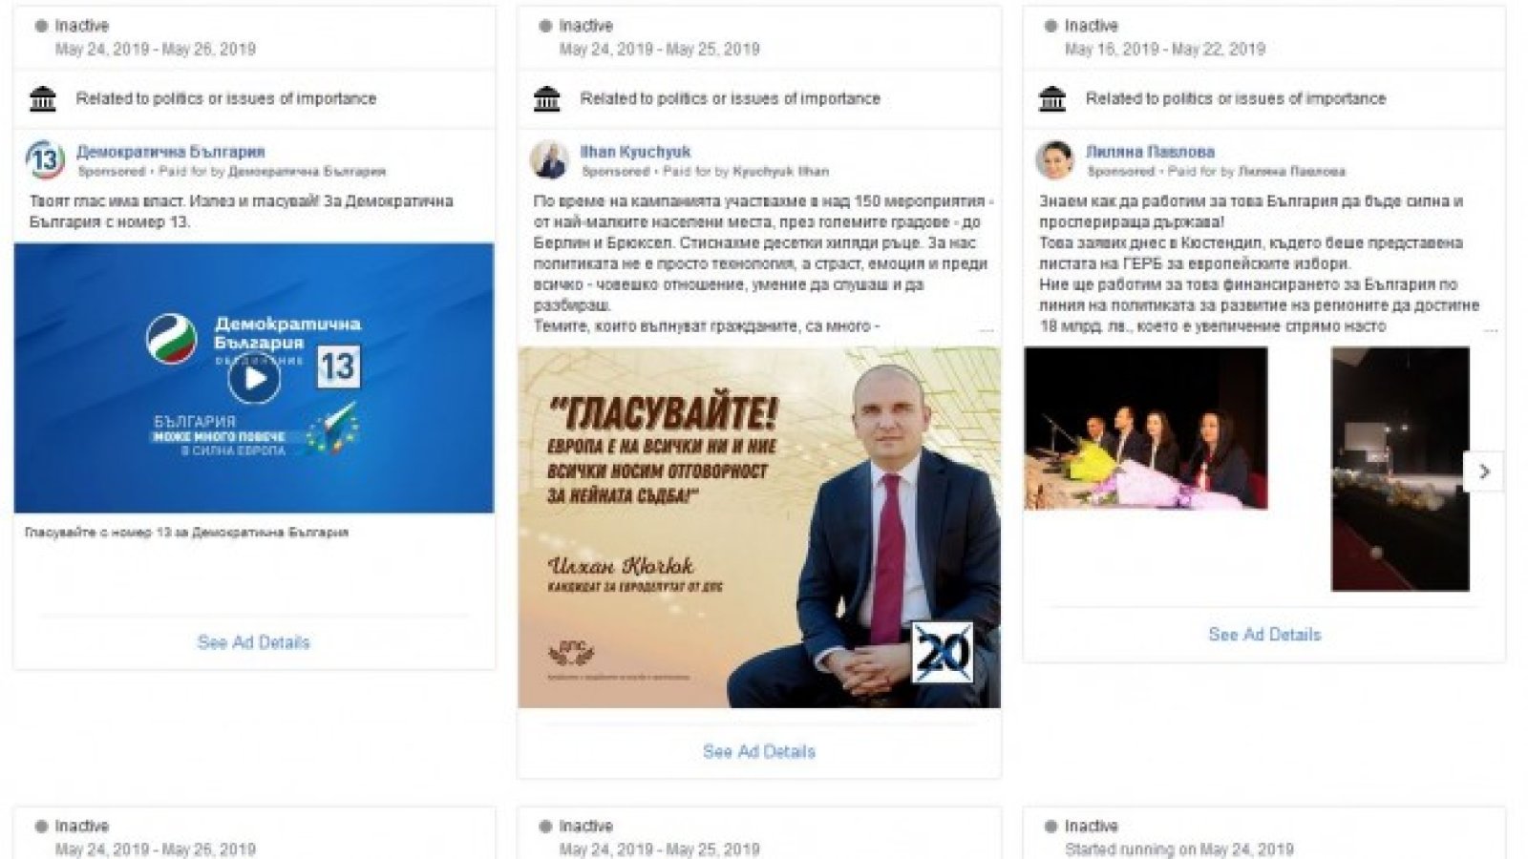
Task: Expand truncated text in Kyuchyuk ad
Action: (x=987, y=329)
